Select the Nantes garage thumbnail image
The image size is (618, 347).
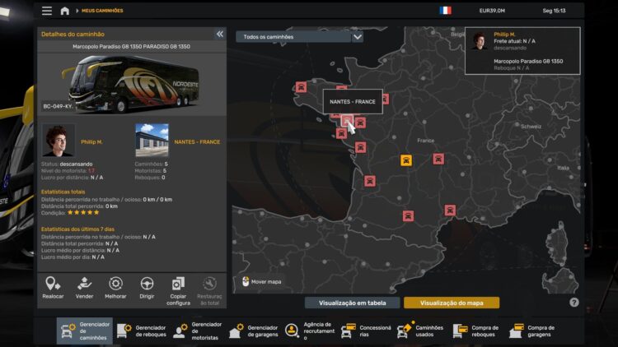pos(152,141)
